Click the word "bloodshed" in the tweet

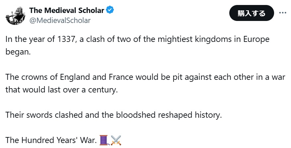(x=136, y=115)
